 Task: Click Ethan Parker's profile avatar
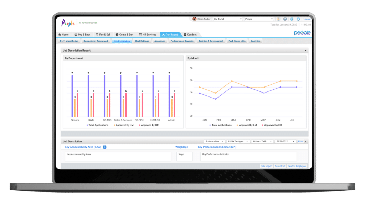tap(195, 19)
